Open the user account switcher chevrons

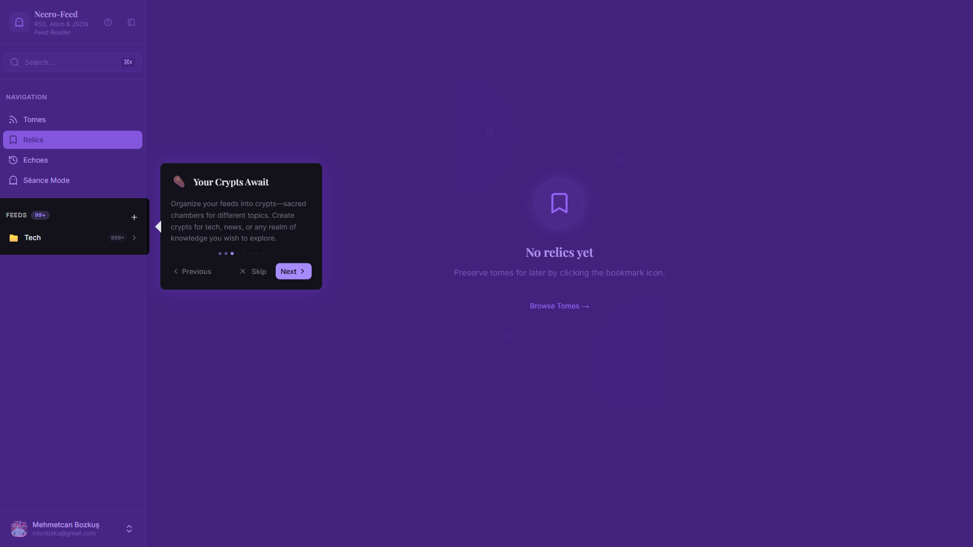tap(129, 529)
